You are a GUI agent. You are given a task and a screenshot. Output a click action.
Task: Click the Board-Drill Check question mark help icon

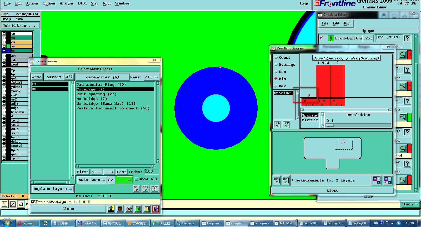(407, 38)
